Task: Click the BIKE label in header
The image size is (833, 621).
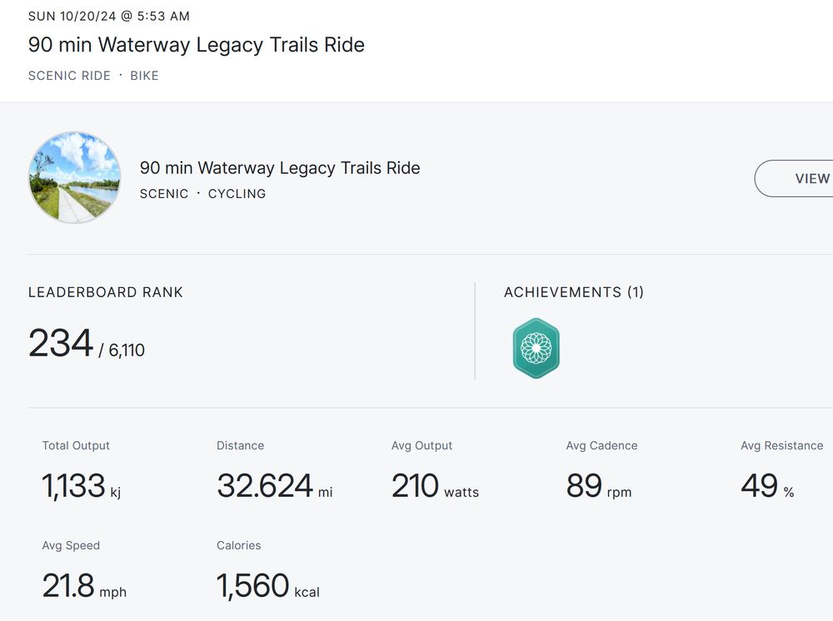Action: [144, 76]
